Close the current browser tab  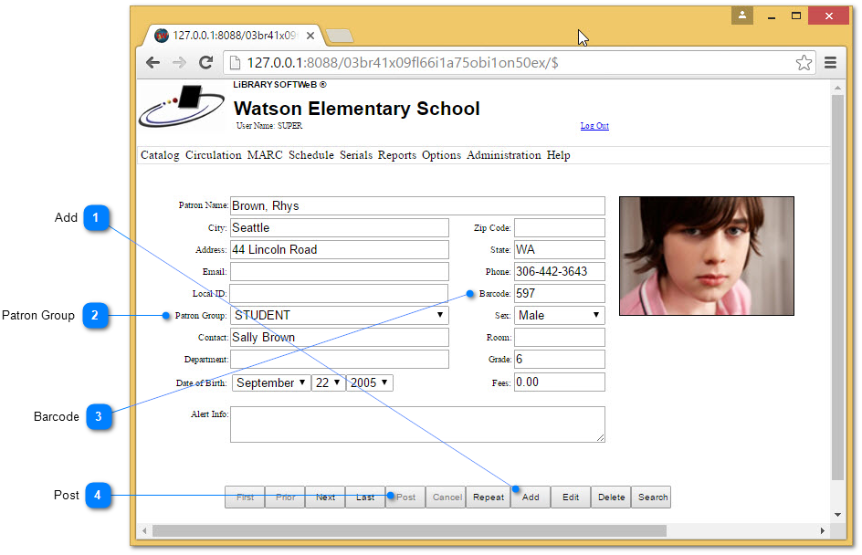tap(310, 36)
